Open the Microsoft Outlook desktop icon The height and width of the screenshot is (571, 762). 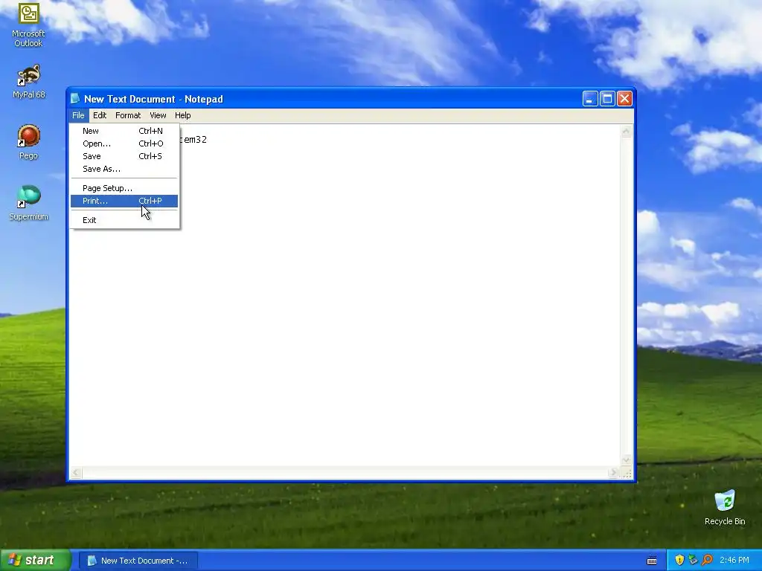coord(28,25)
